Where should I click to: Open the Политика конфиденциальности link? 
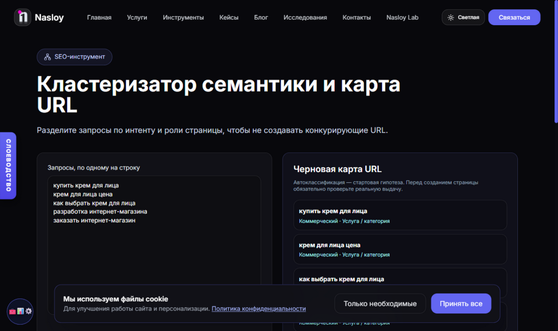click(x=259, y=309)
